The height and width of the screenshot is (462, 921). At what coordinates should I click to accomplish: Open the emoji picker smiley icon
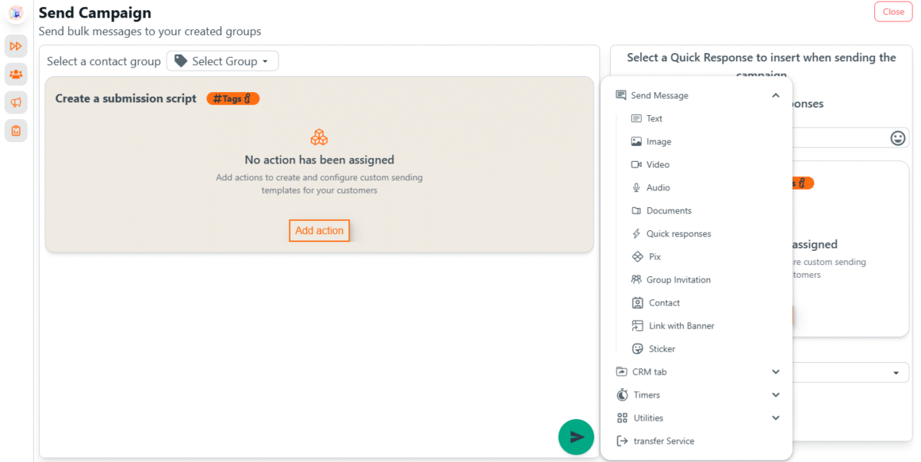[897, 138]
